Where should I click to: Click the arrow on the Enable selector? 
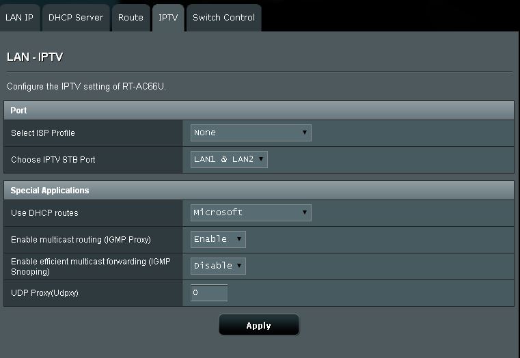tap(239, 239)
